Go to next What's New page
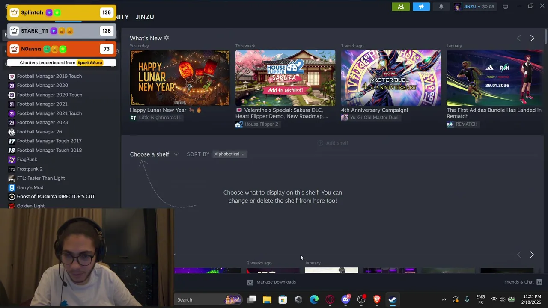Image resolution: width=548 pixels, height=308 pixels. click(x=532, y=38)
